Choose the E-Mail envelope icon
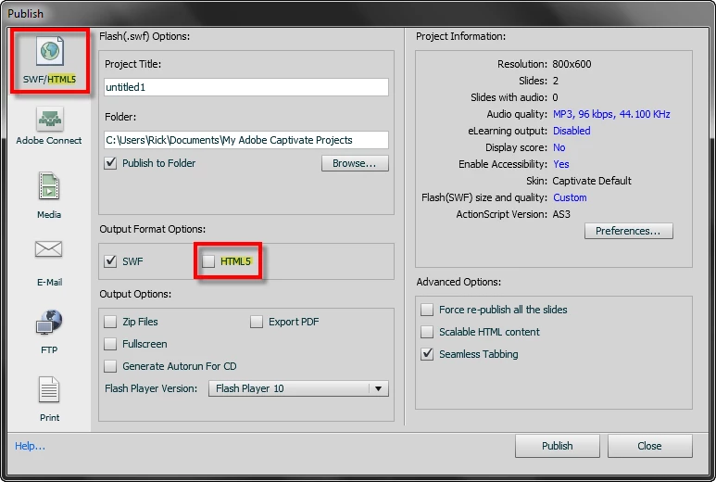Viewport: 716px width, 482px height. 48,249
